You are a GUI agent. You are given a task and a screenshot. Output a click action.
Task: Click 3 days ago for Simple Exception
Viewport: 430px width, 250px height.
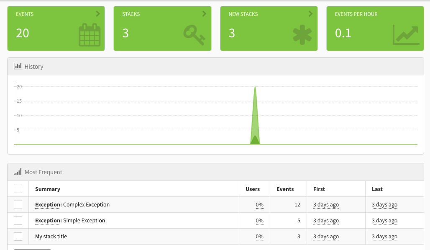(x=326, y=220)
